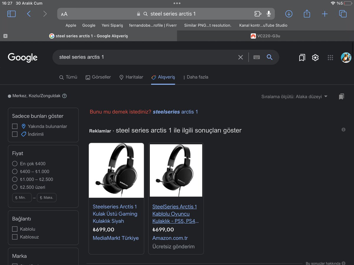The image size is (354, 265).
Task: Select the En çok ₺400 price option
Action: tap(15, 163)
